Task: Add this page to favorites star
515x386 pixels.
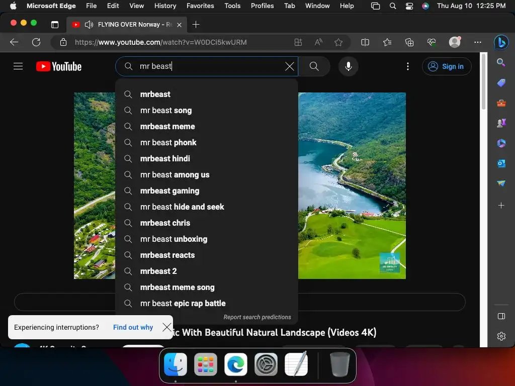Action: coord(338,42)
